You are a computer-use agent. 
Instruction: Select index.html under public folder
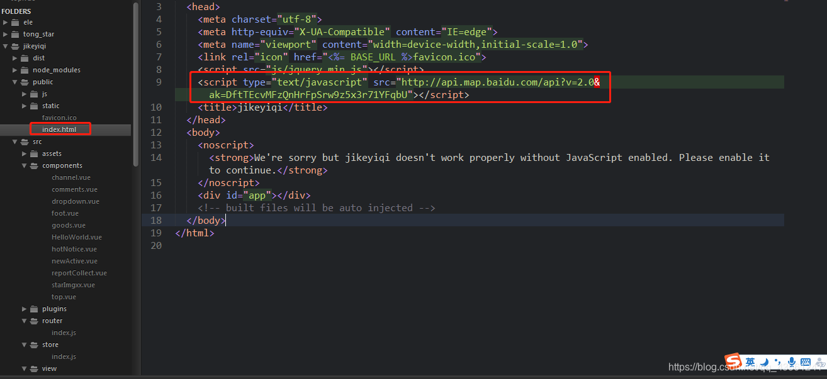click(59, 129)
